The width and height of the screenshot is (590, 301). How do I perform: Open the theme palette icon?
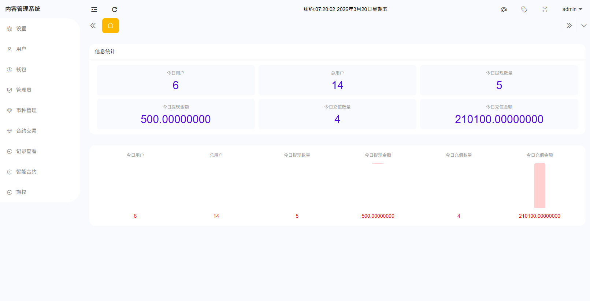(504, 9)
